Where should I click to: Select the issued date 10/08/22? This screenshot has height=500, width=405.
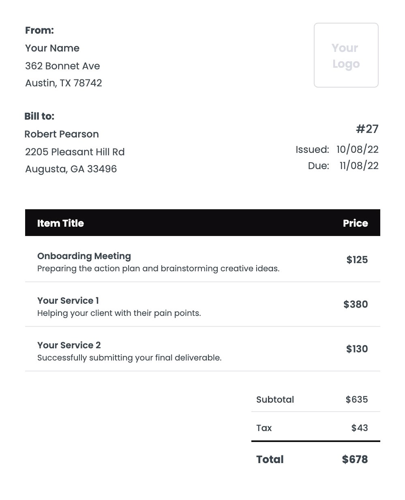[x=357, y=149]
